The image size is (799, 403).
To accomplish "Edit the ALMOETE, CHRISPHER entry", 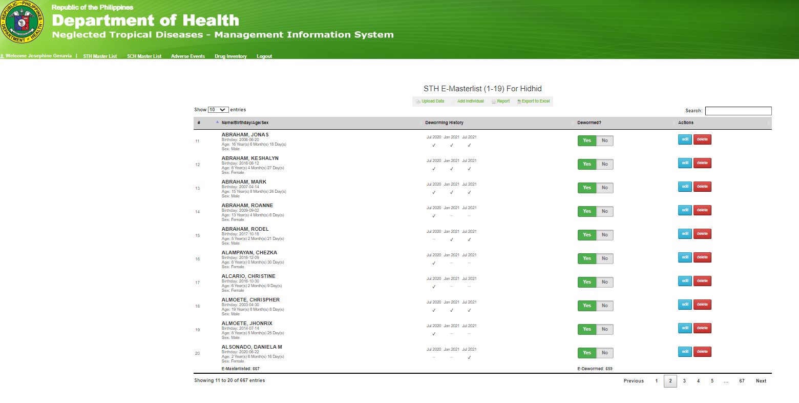I will [685, 305].
